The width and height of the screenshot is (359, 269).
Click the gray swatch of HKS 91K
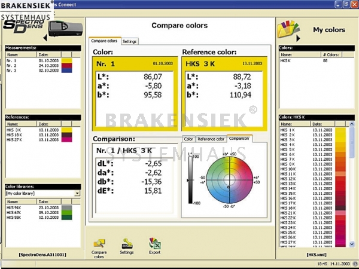click(66, 207)
